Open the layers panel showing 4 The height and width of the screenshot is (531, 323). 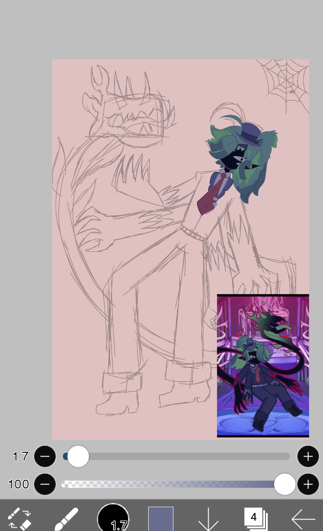point(256,518)
